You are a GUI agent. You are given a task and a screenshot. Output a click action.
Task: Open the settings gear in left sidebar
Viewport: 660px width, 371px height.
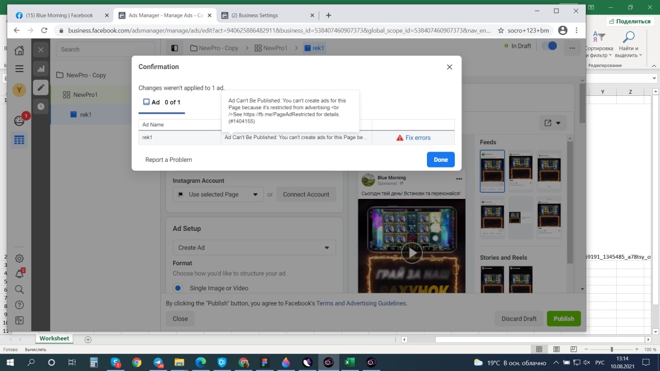[19, 258]
